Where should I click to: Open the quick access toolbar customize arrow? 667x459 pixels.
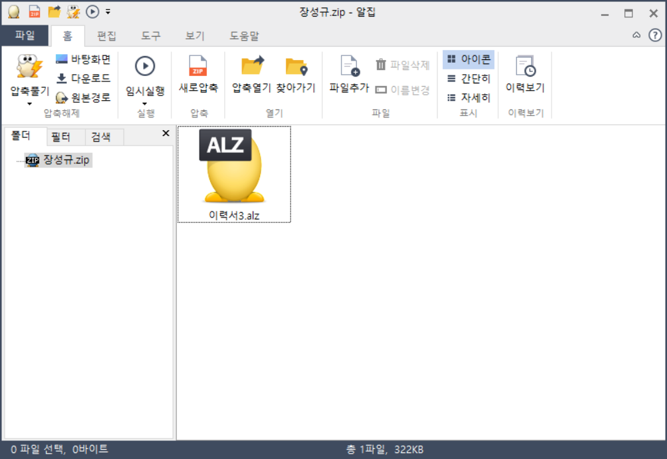[108, 12]
